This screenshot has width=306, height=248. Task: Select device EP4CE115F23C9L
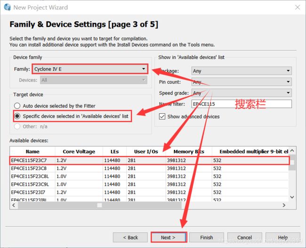click(149, 184)
